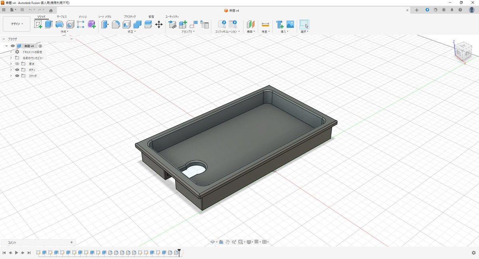
Task: Hide the スケッチ folder with its eye icon
Action: click(x=17, y=76)
